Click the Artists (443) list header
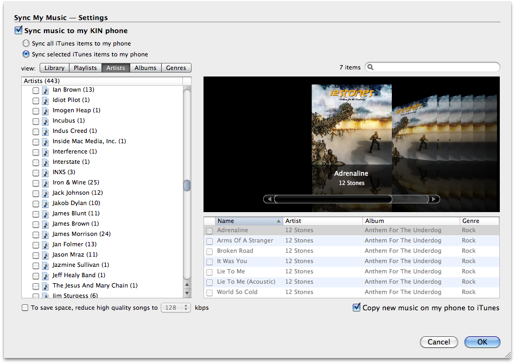Image resolution: width=515 pixels, height=364 pixels. click(x=102, y=81)
